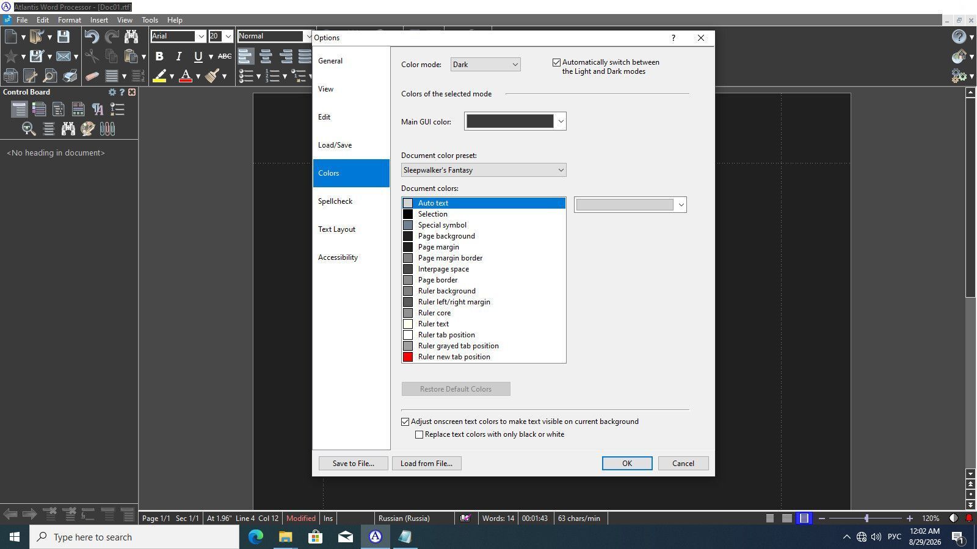Confirm the dialog with OK
The height and width of the screenshot is (549, 977).
point(627,464)
